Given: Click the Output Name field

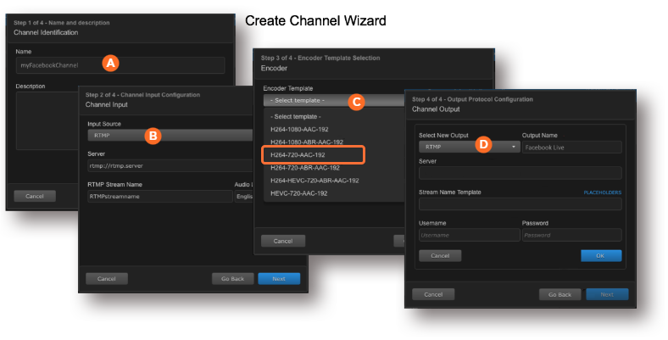Looking at the screenshot, I should (571, 146).
